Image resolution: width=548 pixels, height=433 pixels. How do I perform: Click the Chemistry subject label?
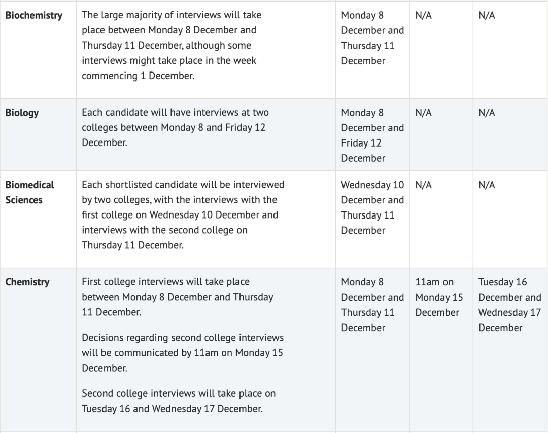[27, 282]
